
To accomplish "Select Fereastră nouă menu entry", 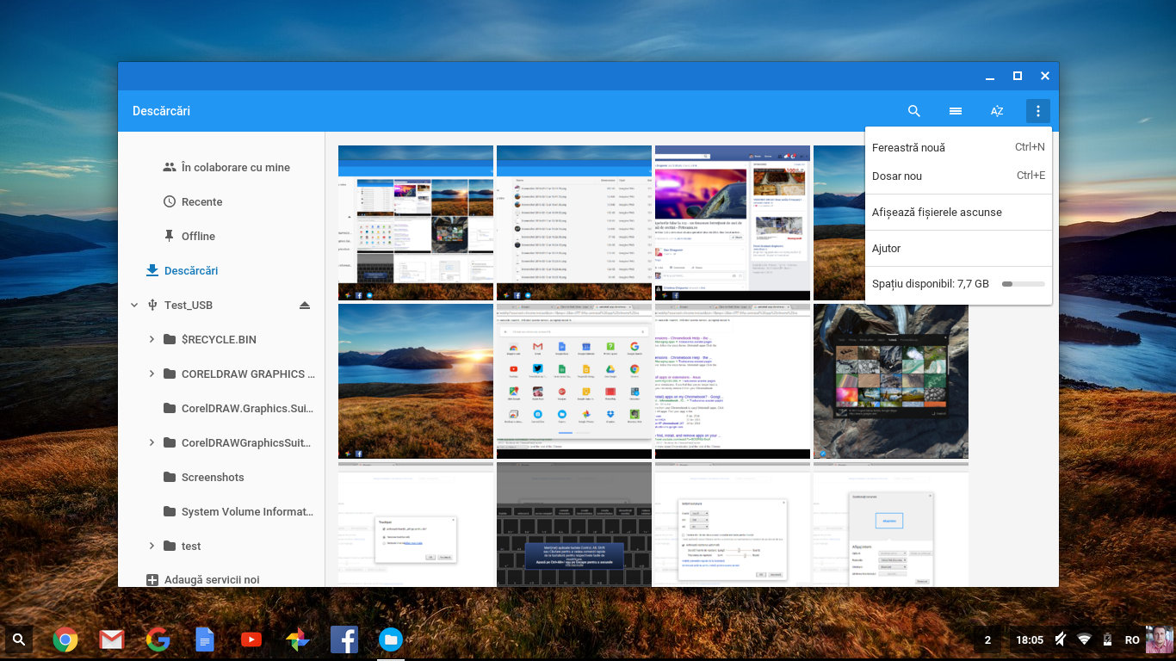I will 908,147.
